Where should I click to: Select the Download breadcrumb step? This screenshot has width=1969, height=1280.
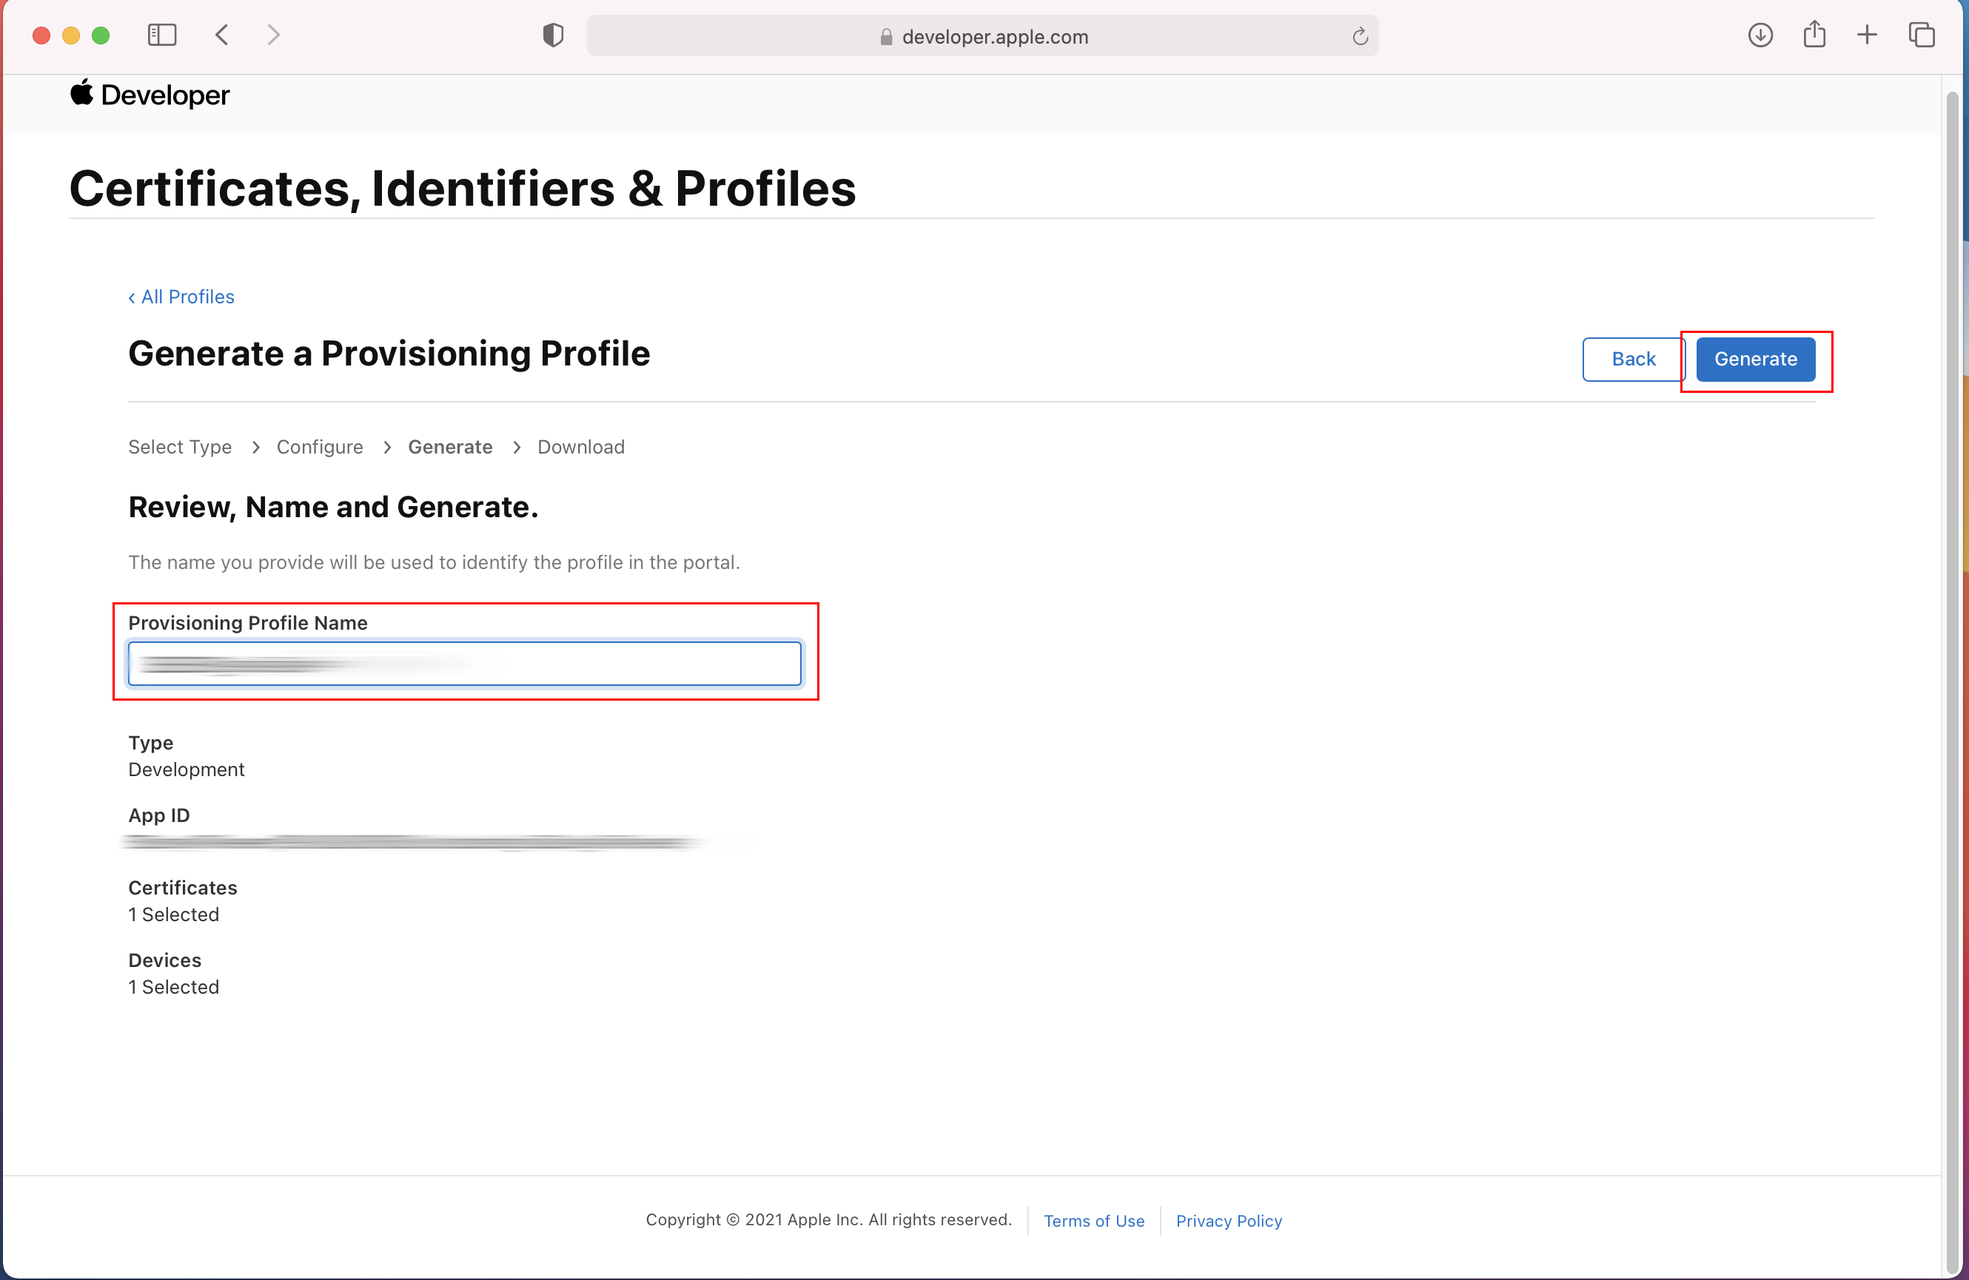(581, 446)
